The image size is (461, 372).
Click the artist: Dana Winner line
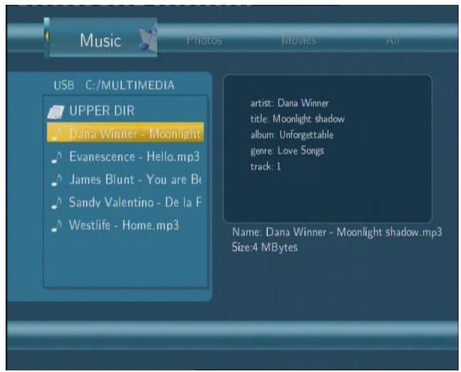(x=290, y=103)
